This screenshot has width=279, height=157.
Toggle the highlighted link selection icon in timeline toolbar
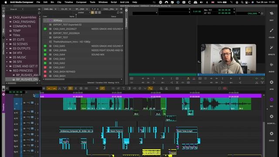pos(102,88)
